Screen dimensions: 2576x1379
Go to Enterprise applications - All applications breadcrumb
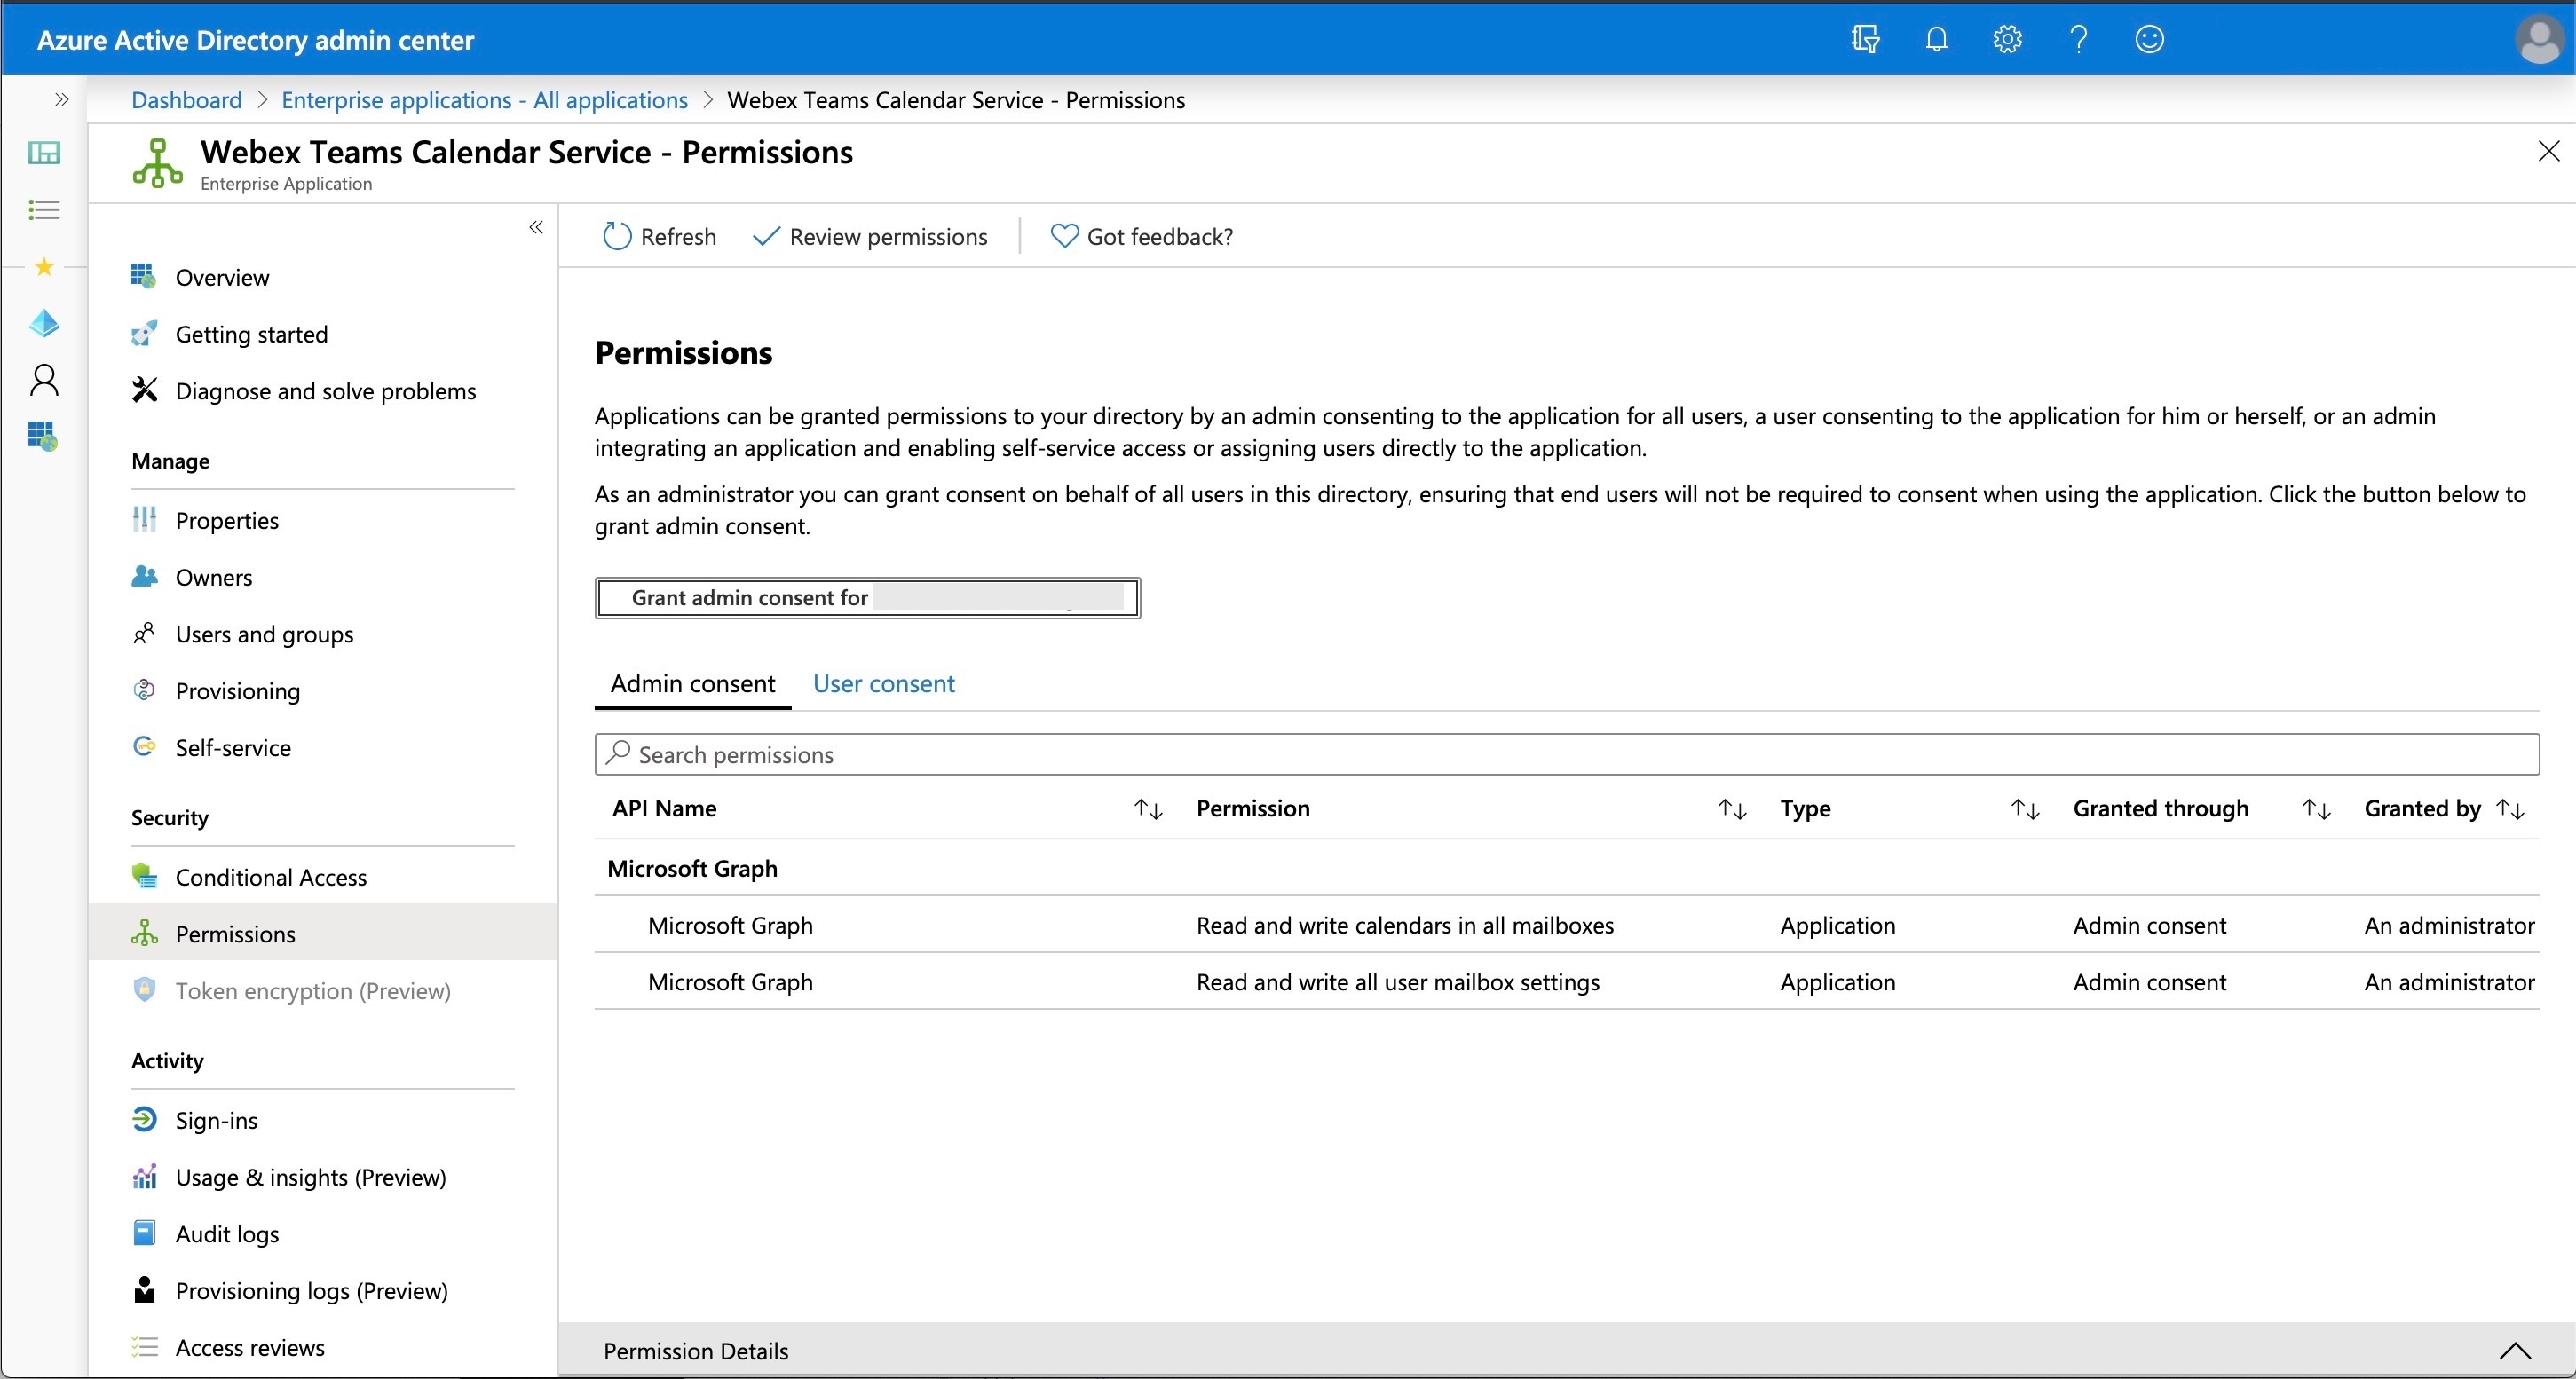click(484, 100)
